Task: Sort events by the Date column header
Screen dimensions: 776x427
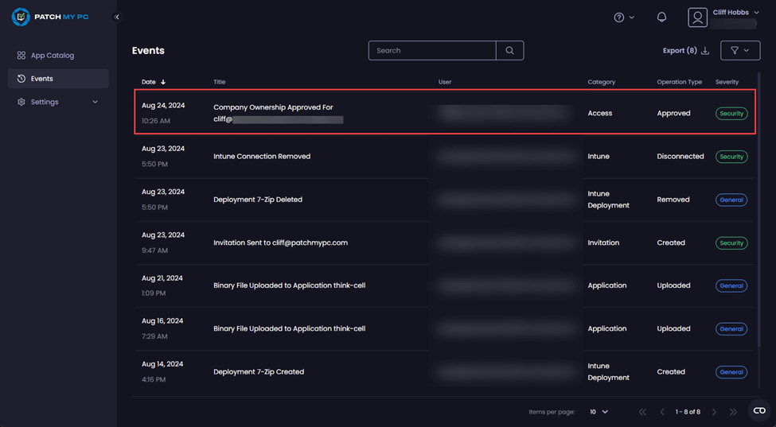Action: tap(153, 82)
